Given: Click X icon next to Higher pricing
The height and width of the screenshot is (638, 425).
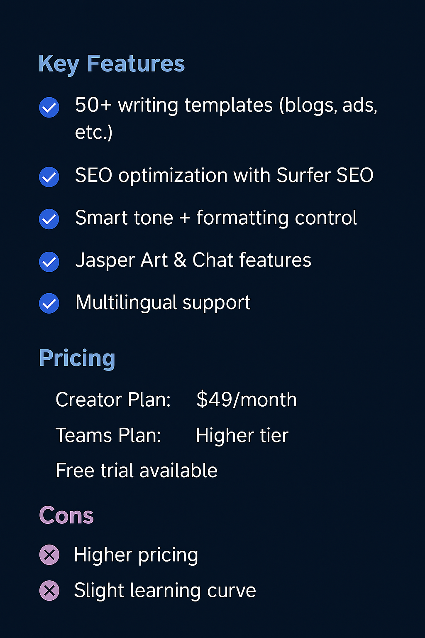Looking at the screenshot, I should click(x=49, y=555).
